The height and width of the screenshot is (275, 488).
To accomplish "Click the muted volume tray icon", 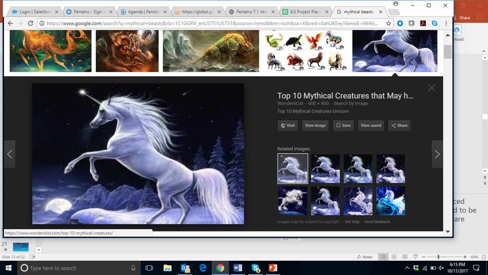I will point(441,268).
